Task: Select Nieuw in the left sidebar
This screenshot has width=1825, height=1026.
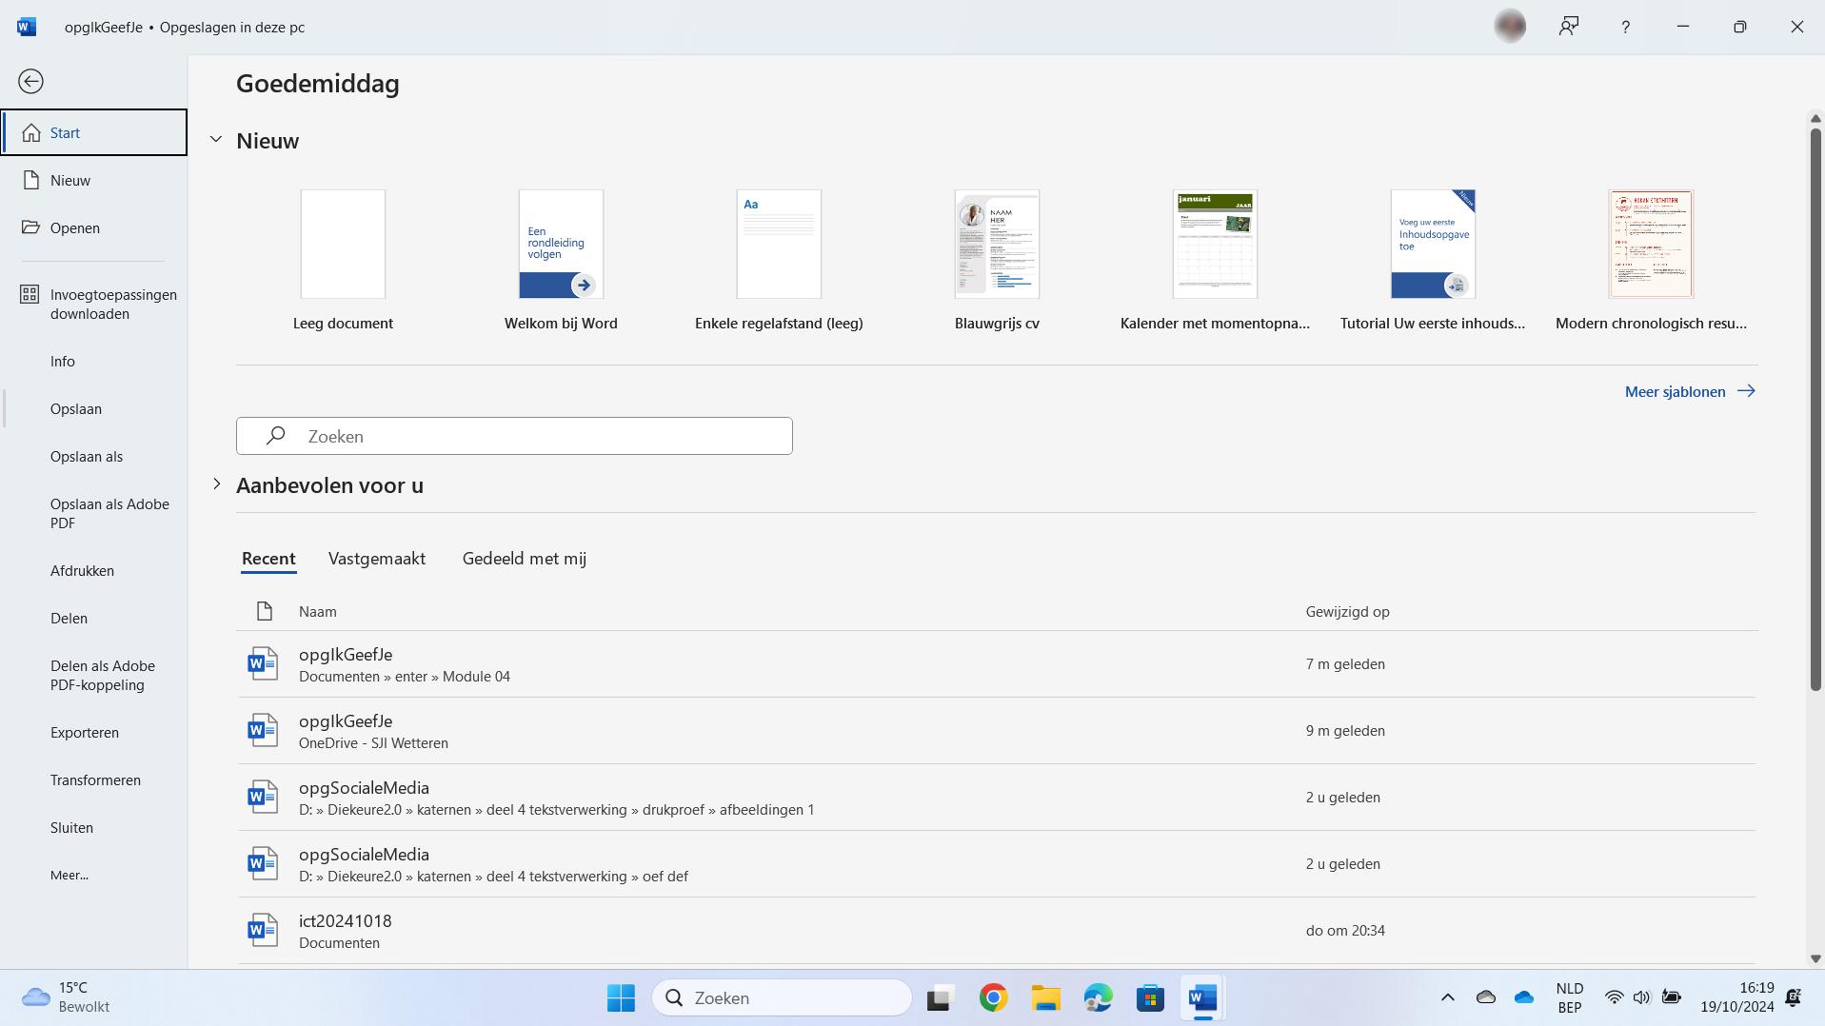Action: point(94,180)
